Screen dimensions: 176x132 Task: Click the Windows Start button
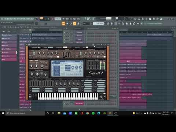[3, 113]
